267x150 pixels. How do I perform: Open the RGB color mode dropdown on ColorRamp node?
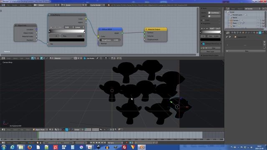click(69, 27)
